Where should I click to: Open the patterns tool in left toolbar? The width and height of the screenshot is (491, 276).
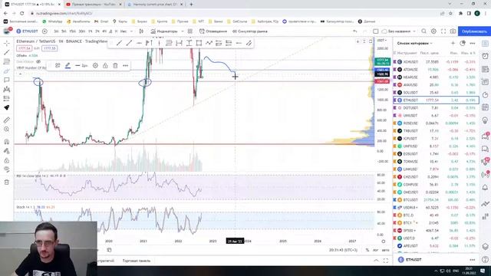click(7, 89)
